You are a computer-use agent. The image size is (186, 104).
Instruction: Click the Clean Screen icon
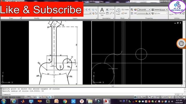click(x=184, y=97)
